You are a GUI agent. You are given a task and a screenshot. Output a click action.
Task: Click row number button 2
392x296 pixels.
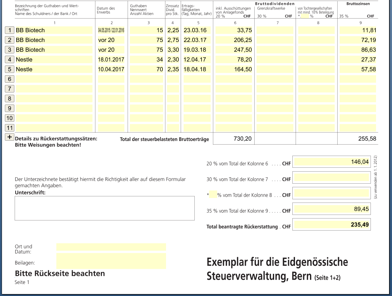[x=10, y=40]
